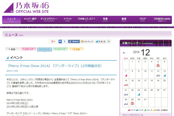This screenshot has width=174, height=116.
Task: Open the メンバー紹介 MEMBER menu item
Action: [30, 20]
